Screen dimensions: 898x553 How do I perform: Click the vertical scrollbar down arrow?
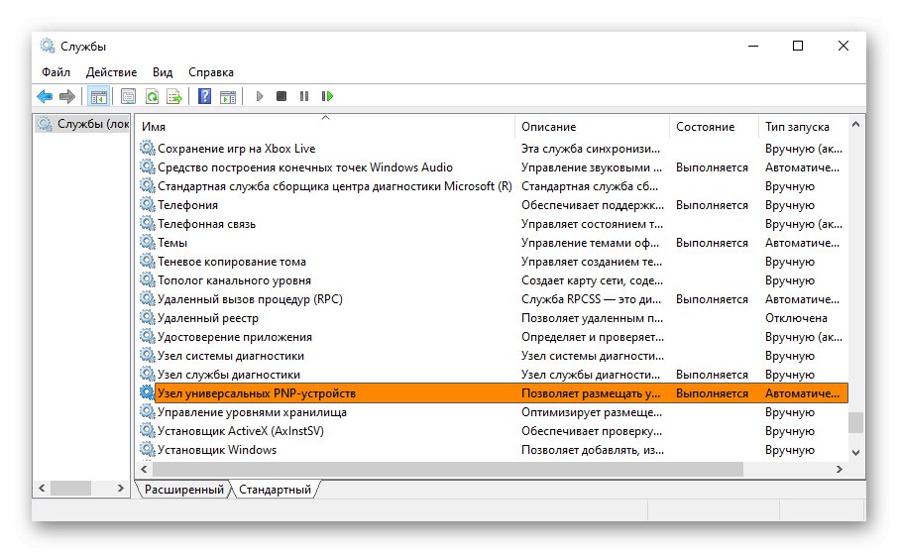tap(856, 451)
